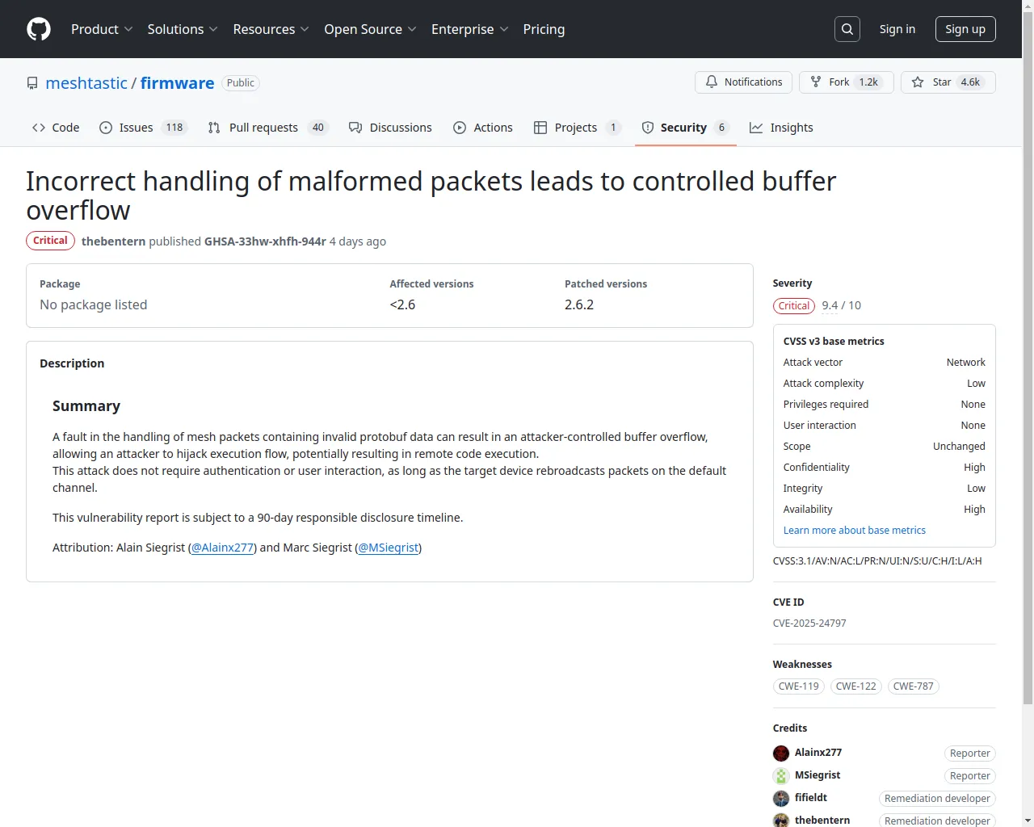Click the Code tab brackets icon
This screenshot has height=827, width=1034.
point(39,128)
